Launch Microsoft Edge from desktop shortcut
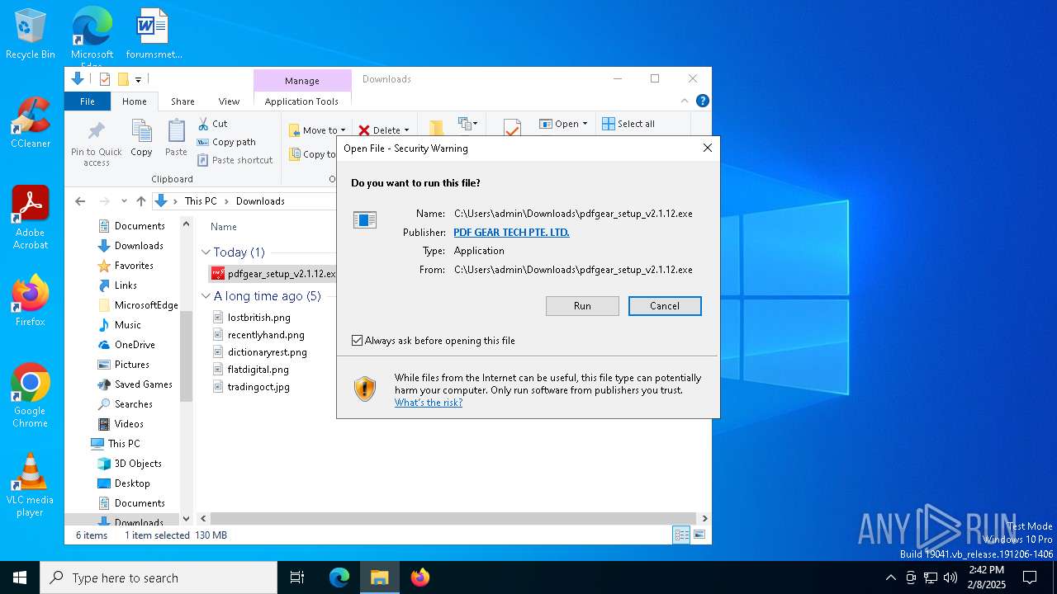The width and height of the screenshot is (1057, 594). coord(92,35)
